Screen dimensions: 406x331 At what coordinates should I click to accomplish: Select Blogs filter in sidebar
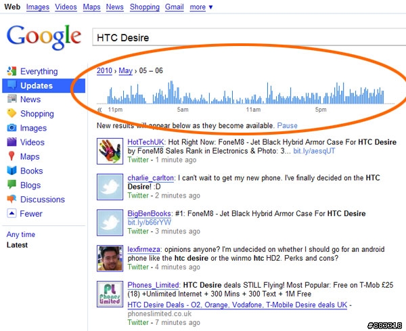pos(30,185)
